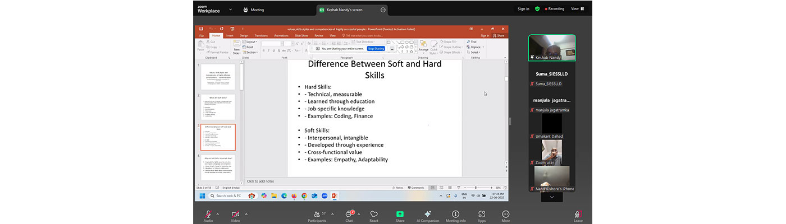The width and height of the screenshot is (786, 224).
Task: Switch to the Review ribbon tab
Action: (319, 35)
